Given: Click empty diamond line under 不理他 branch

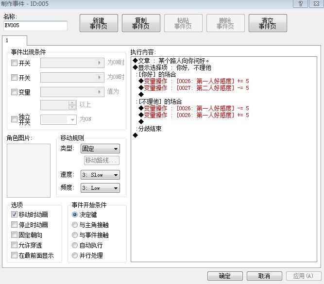Looking at the screenshot, I should (x=141, y=122).
